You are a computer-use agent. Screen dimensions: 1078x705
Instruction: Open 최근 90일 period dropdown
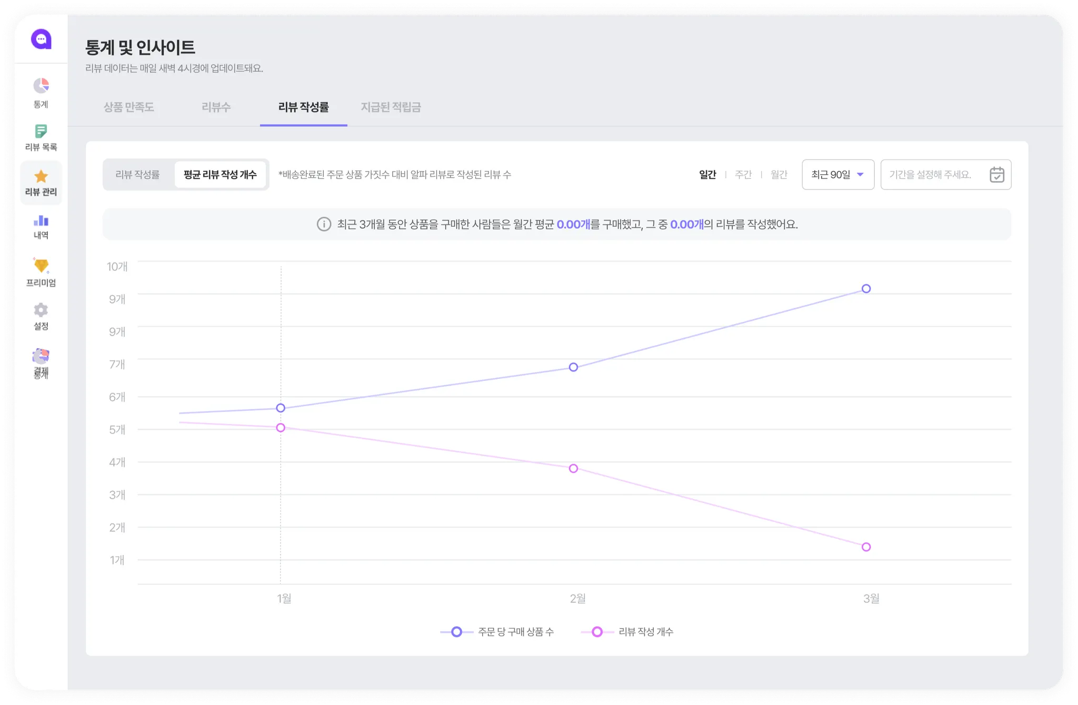tap(837, 175)
